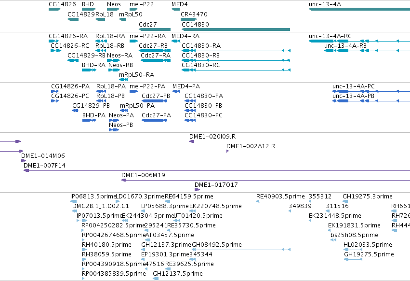Click the Neos-RA transcript label
This screenshot has height=281, width=410.
coord(120,56)
